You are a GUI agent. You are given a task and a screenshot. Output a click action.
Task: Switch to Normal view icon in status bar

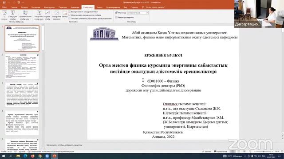point(233,151)
